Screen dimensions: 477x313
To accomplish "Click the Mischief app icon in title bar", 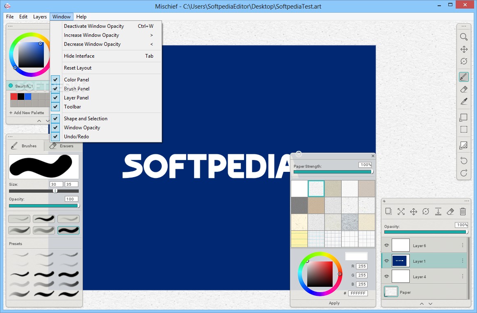I will [x=8, y=6].
